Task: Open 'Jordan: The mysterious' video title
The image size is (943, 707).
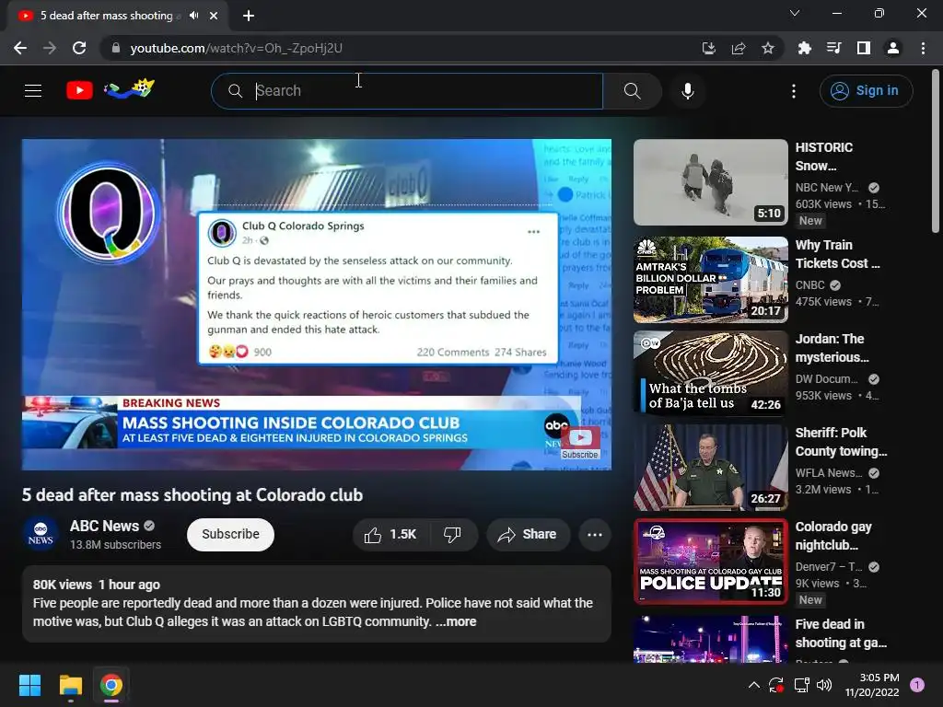Action: point(832,347)
